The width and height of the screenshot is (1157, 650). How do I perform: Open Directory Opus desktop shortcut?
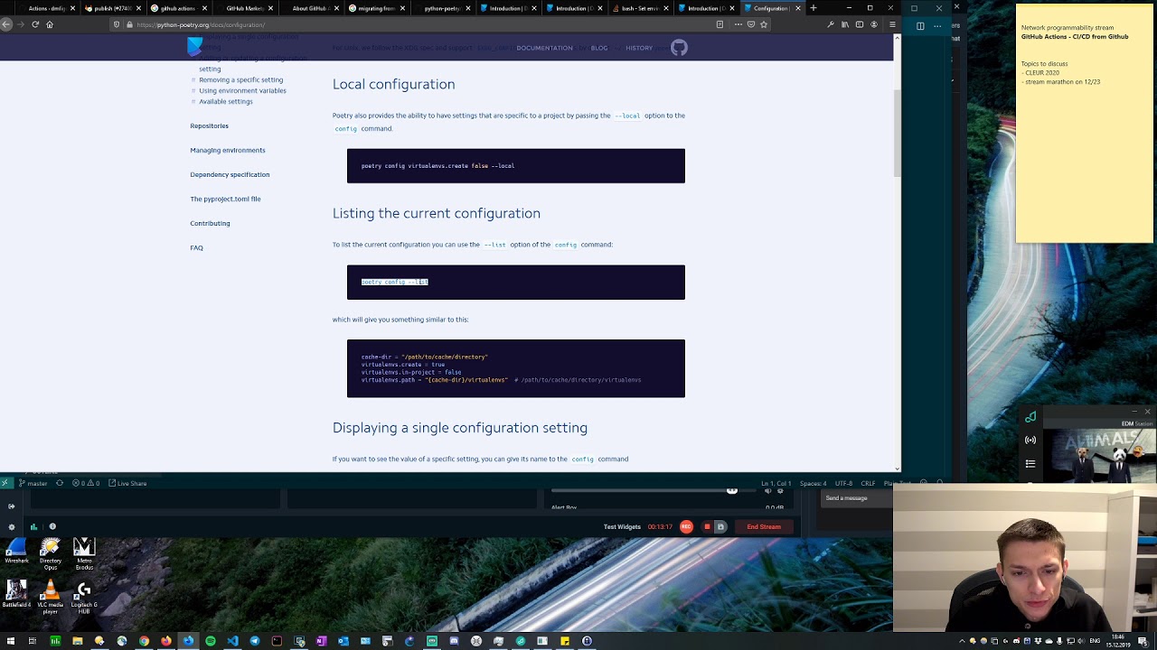click(51, 552)
